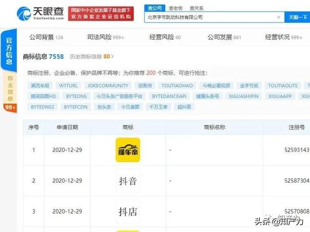Viewport: 310px width, 232px height.
Task: Click the 申请日期 column header
Action: pos(67,127)
